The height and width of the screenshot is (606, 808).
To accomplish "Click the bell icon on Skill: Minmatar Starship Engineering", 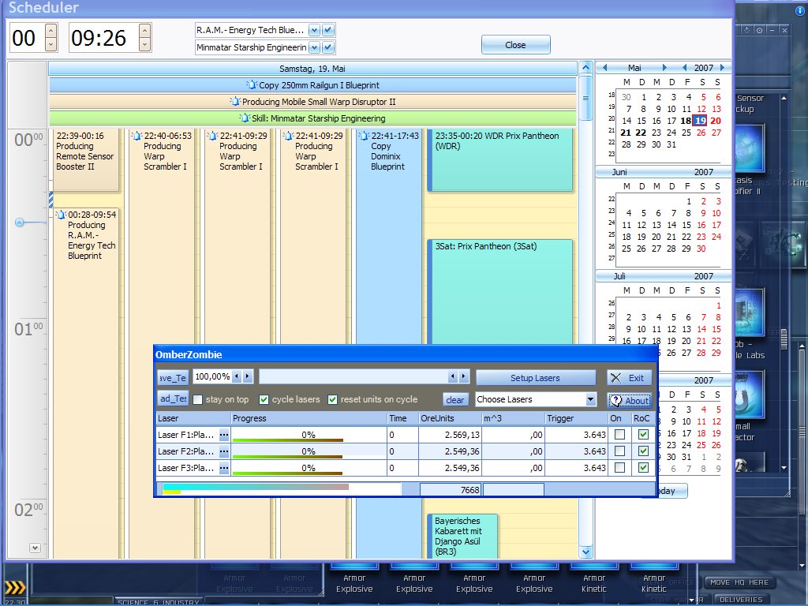I will [x=245, y=118].
